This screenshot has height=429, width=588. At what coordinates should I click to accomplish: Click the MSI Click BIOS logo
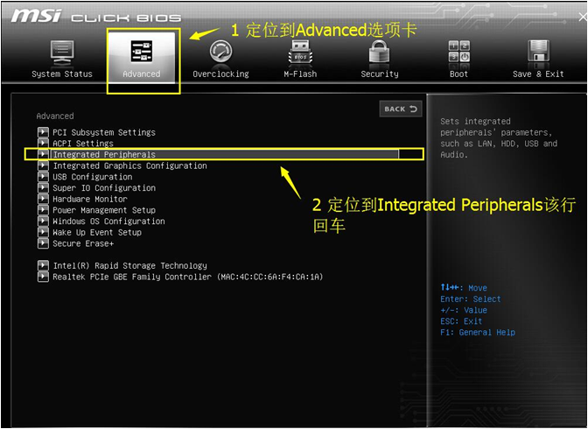[96, 17]
